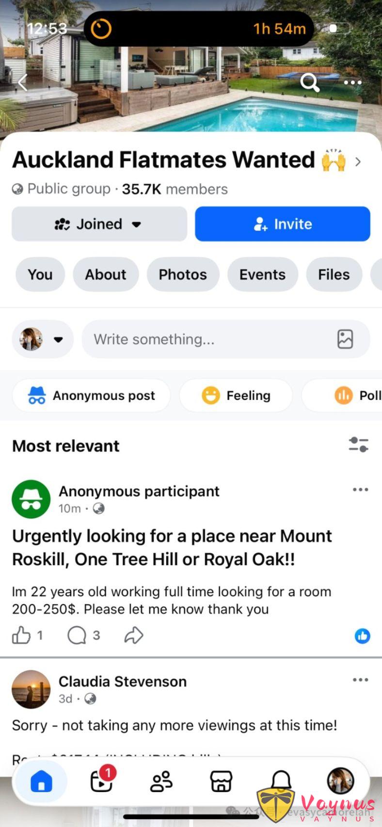Switch to the Events tab
Screen dimensions: 382x827
coord(262,275)
